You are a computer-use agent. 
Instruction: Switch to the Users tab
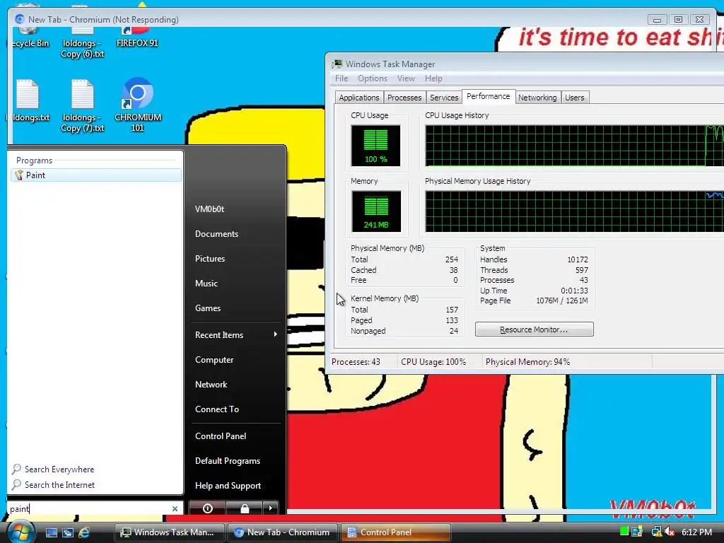(574, 98)
